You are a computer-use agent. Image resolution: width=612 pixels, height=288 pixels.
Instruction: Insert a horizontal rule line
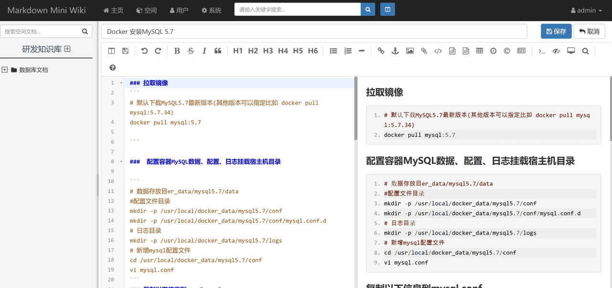pos(362,51)
